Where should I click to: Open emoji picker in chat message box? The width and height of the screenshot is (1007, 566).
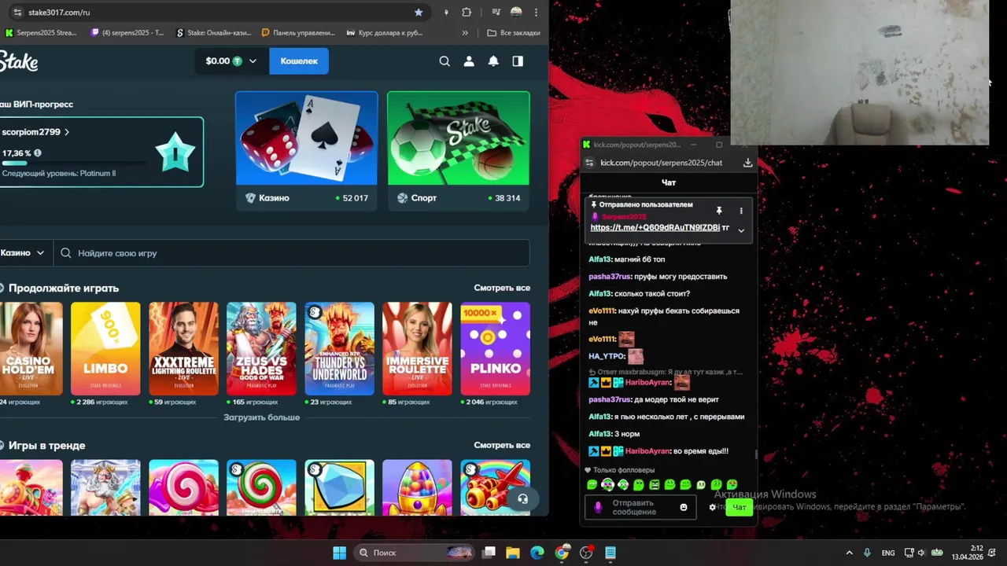click(x=684, y=507)
